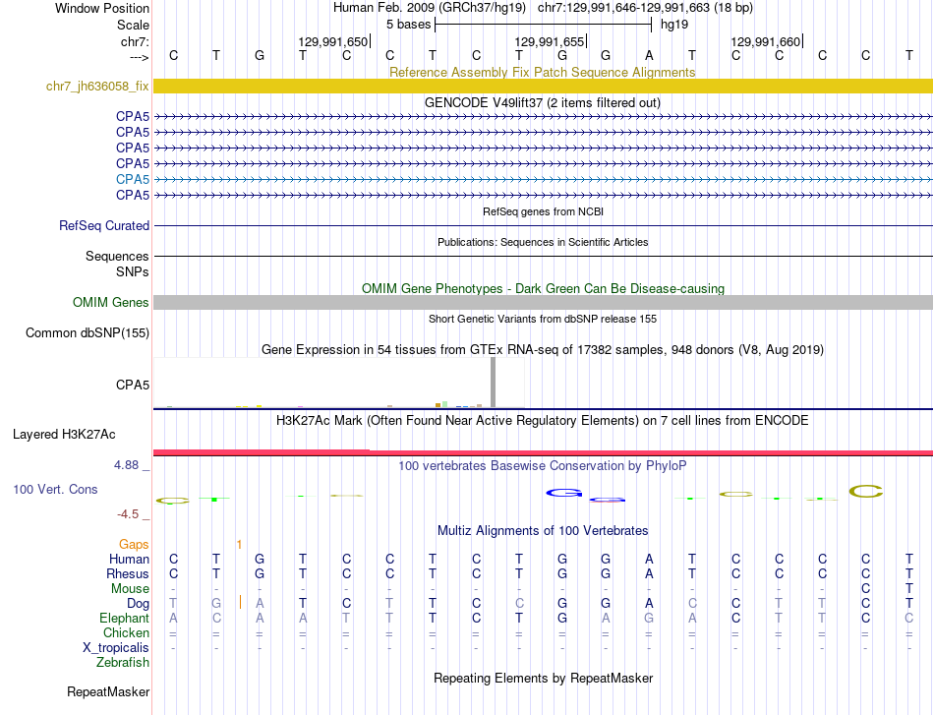Screen dimensions: 934x715
Task: Click the Common dbSNP(155) label
Action: 87,333
